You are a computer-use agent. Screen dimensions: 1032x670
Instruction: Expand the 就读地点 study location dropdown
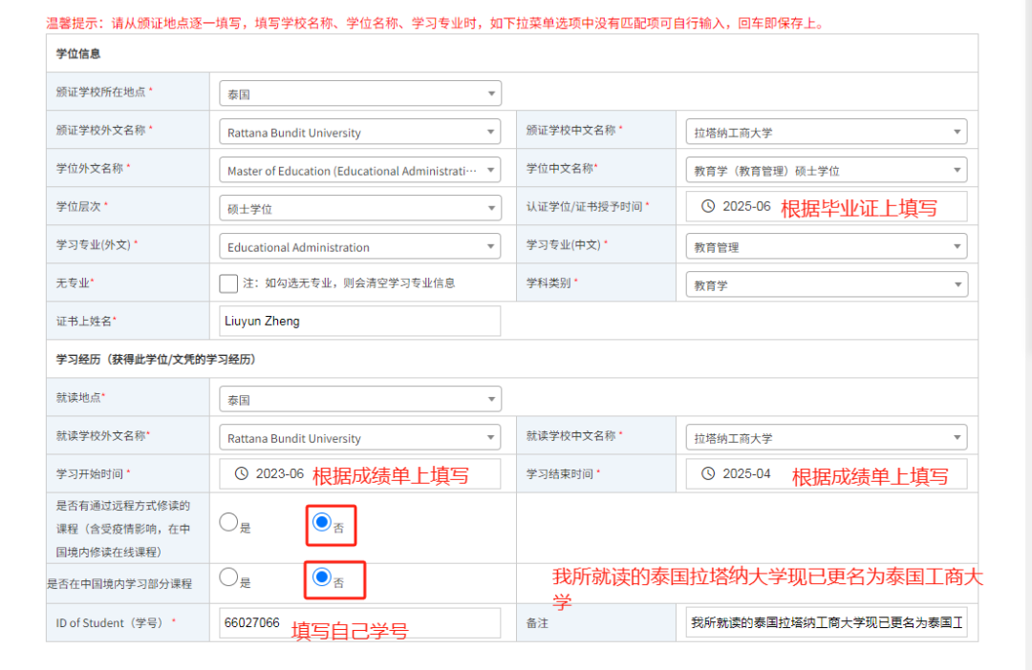[359, 399]
